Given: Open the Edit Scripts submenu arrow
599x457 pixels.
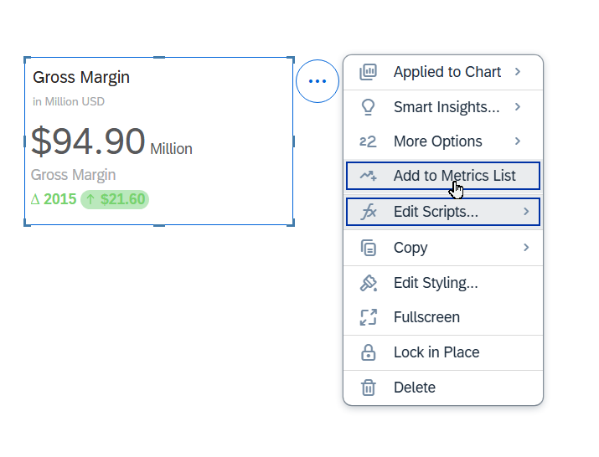Looking at the screenshot, I should point(526,212).
